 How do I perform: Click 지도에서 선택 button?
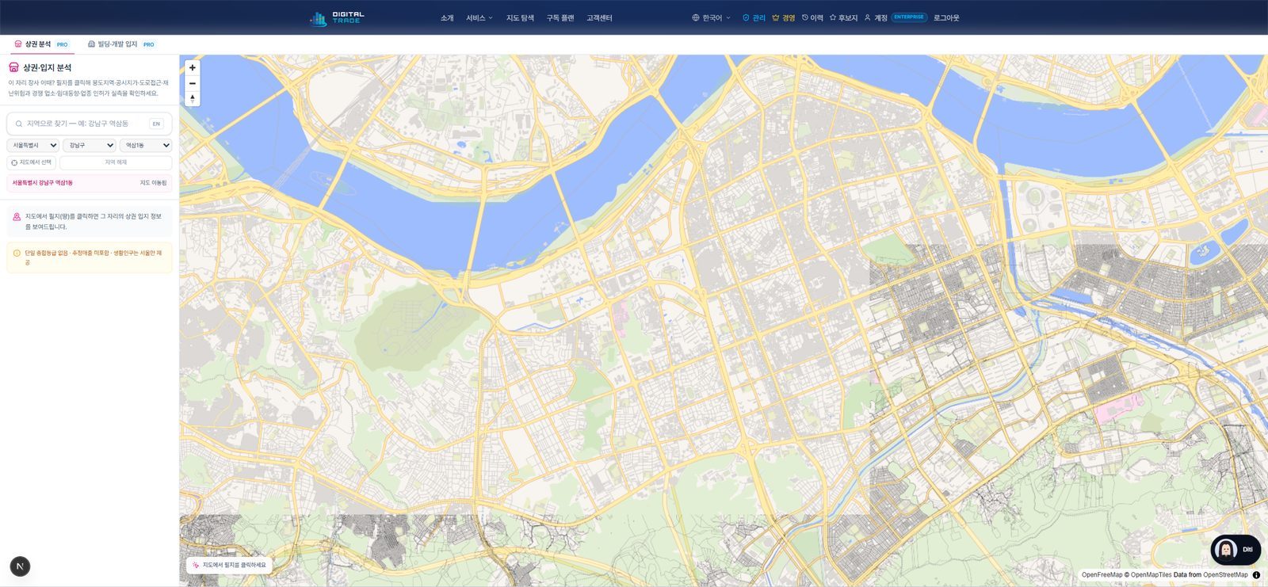pyautogui.click(x=32, y=162)
